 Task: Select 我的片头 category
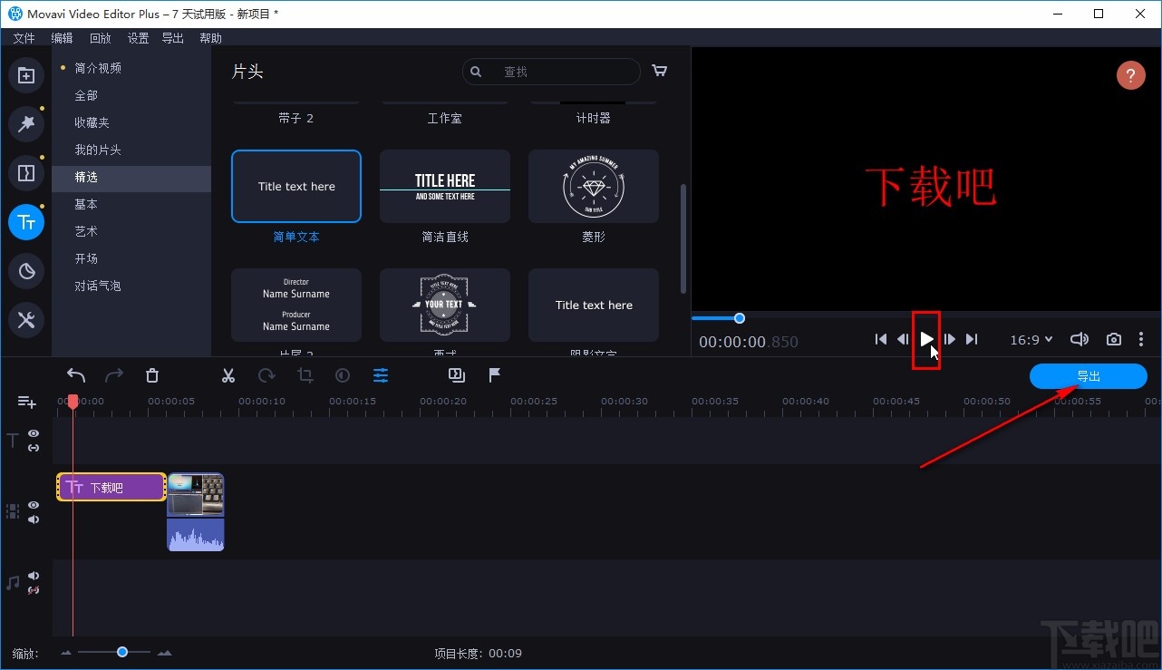(x=98, y=150)
